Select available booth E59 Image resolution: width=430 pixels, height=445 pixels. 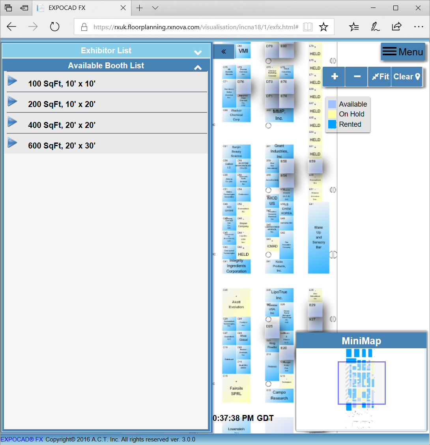pyautogui.click(x=315, y=166)
